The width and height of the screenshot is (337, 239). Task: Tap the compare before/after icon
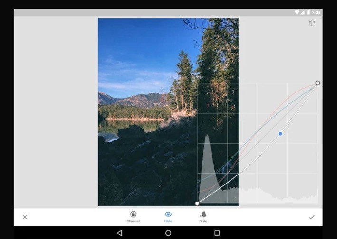pos(312,23)
